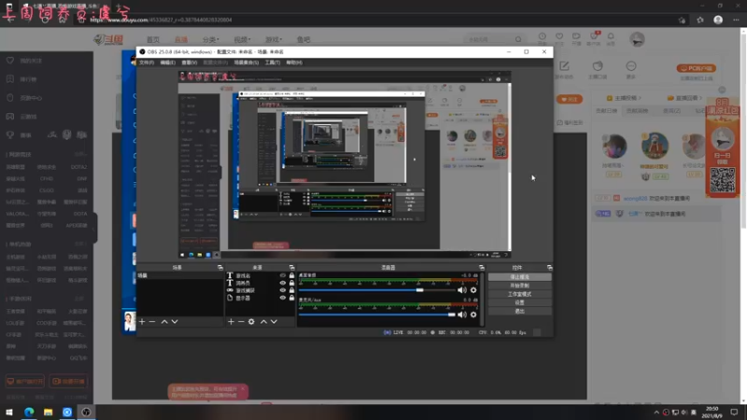This screenshot has width=747, height=420.
Task: Toggle lock on the second text source
Action: 291,283
